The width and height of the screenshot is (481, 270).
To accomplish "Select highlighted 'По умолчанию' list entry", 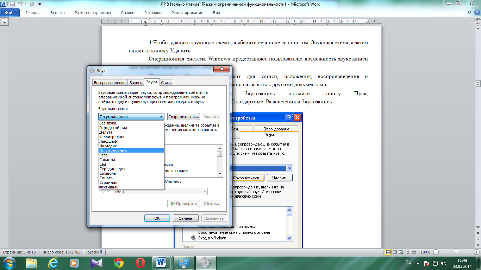I will pos(131,150).
